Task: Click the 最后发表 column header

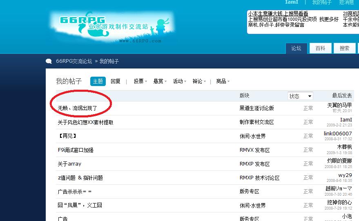Action: [x=342, y=95]
